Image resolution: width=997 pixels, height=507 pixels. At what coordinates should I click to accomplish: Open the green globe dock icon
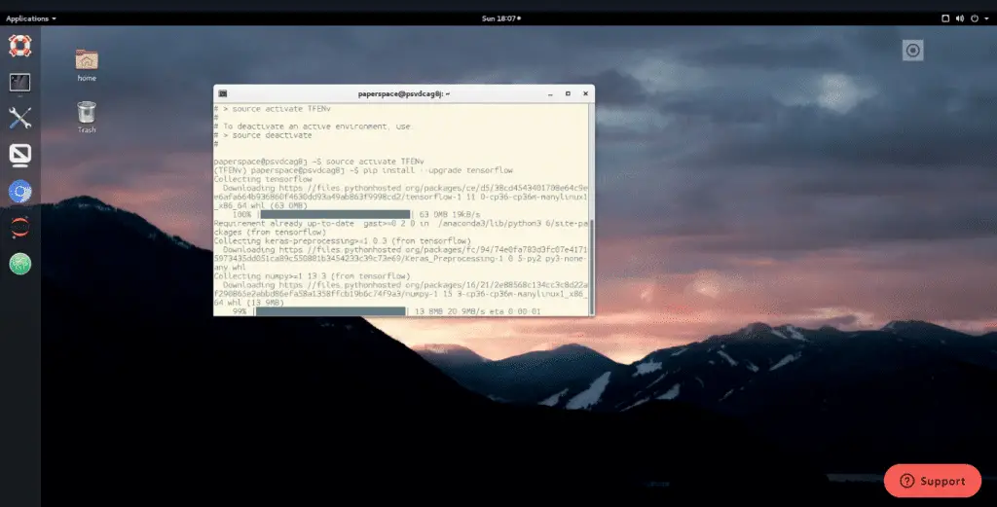click(x=20, y=263)
